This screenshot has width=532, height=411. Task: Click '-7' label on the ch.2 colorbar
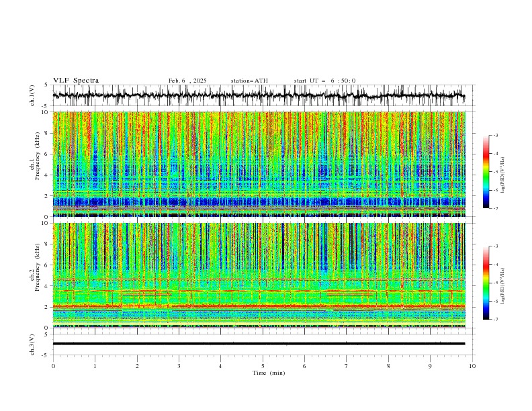496,320
